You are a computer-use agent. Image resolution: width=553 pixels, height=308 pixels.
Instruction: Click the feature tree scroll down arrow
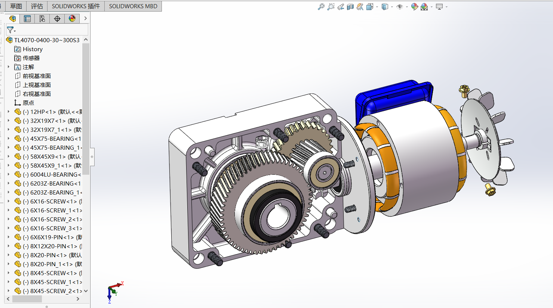click(x=86, y=291)
